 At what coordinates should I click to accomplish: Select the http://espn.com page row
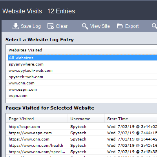(82, 126)
